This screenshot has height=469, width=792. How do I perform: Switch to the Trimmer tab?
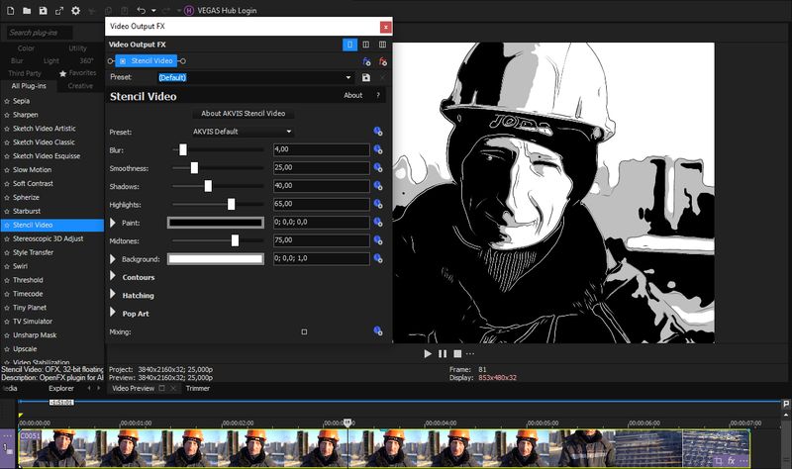pyautogui.click(x=197, y=388)
